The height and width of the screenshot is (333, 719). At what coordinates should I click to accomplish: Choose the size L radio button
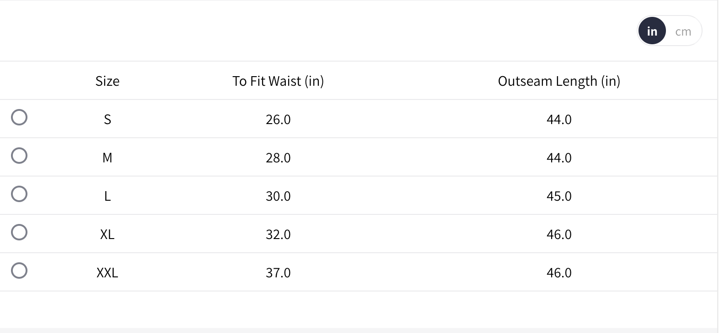pos(19,194)
